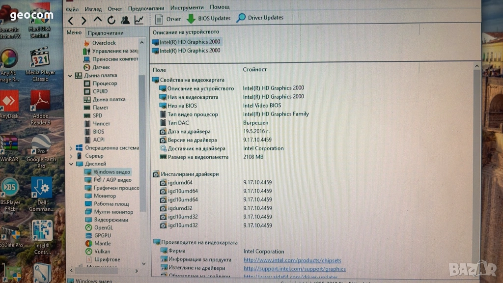Click the Back navigation arrow in toolbar
Screen dimensions: 503x283
pos(71,20)
